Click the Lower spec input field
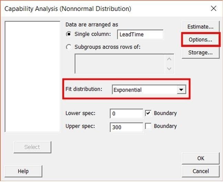This screenshot has width=223, height=187. (126, 114)
